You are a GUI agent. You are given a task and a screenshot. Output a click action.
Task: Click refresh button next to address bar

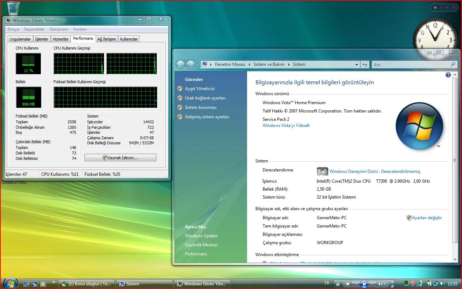[365, 65]
